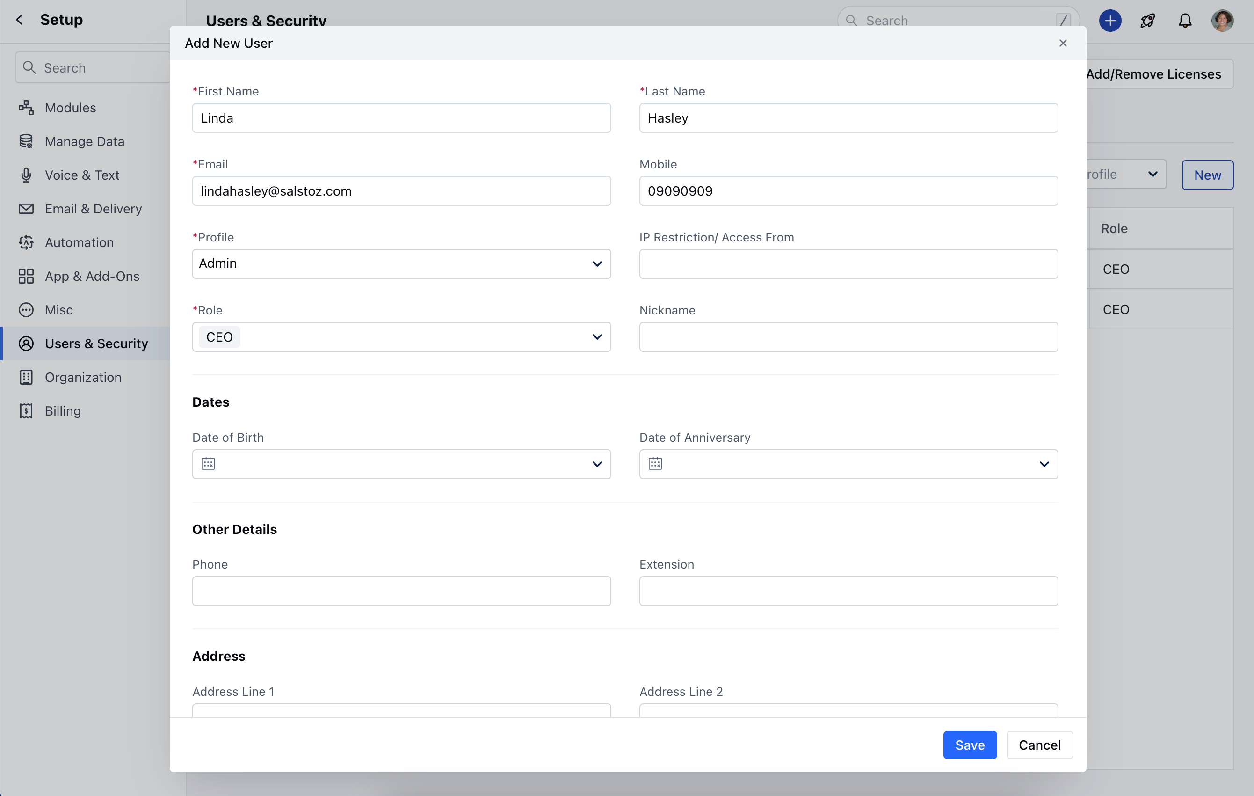Open the Date of Anniversary dropdown chevron
The width and height of the screenshot is (1254, 796).
click(1044, 464)
